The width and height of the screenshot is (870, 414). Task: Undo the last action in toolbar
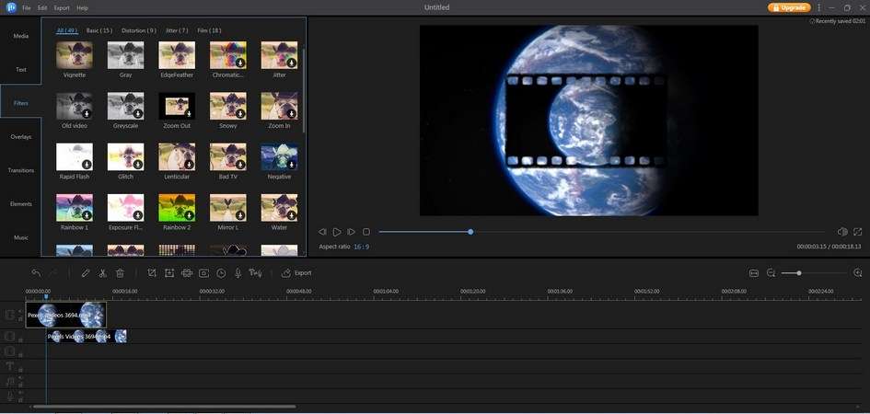coord(36,272)
